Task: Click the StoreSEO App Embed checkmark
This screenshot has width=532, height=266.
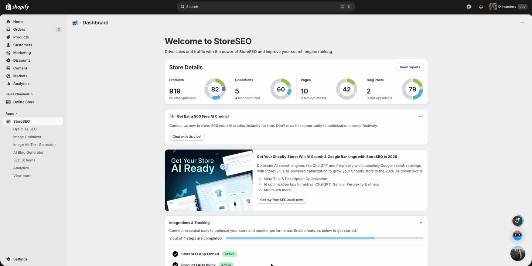Action: 175,254
